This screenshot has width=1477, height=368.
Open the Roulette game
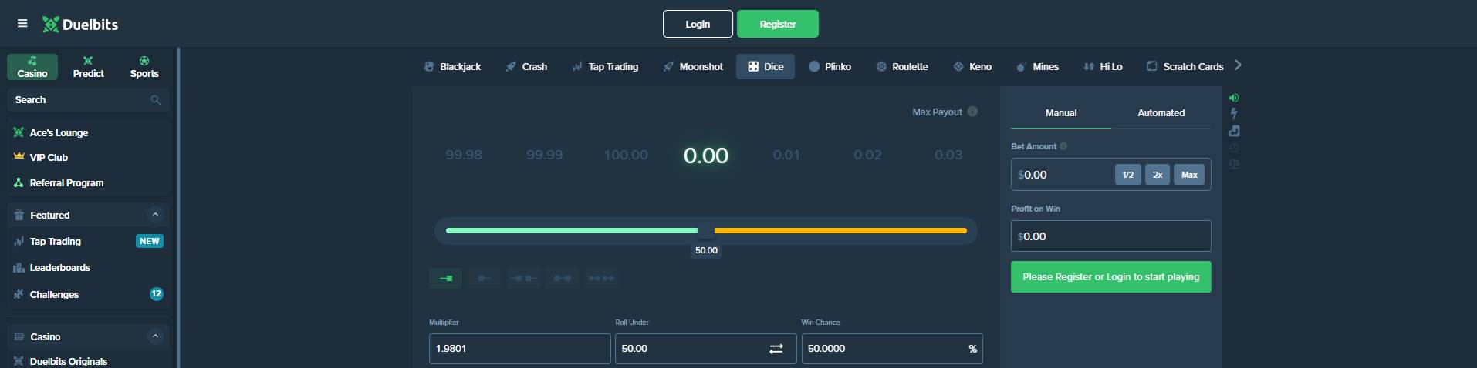click(902, 67)
